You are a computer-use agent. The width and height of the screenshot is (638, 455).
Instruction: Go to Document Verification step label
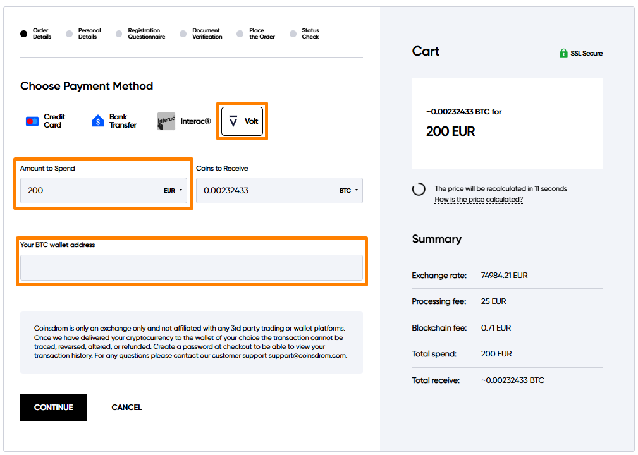[x=207, y=33]
